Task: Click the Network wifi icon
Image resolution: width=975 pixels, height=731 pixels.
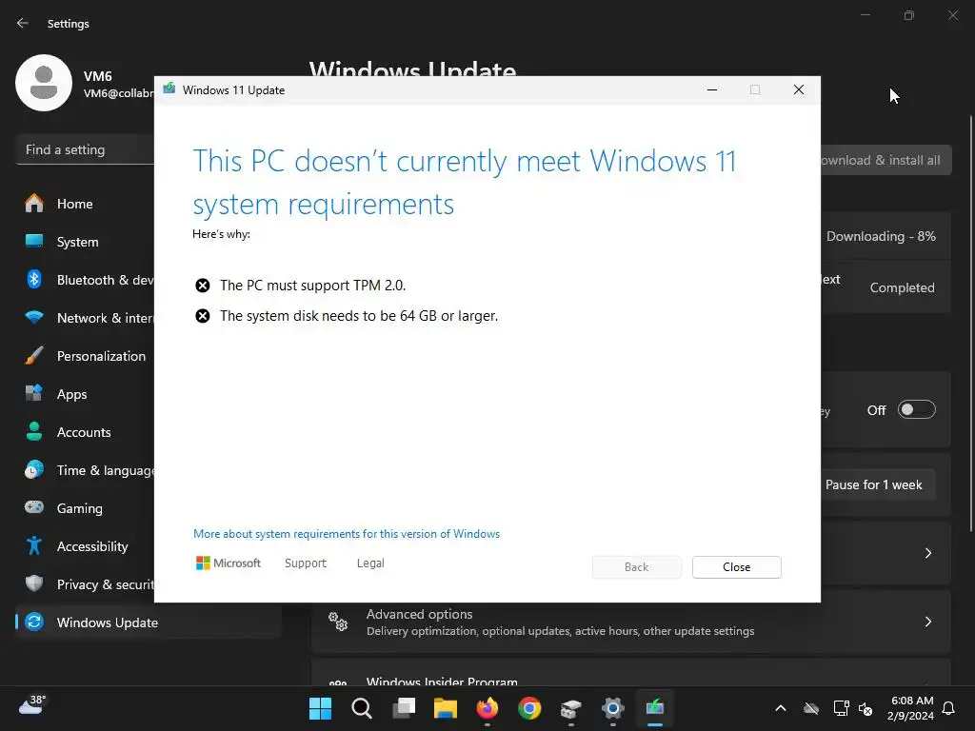Action: (x=34, y=318)
